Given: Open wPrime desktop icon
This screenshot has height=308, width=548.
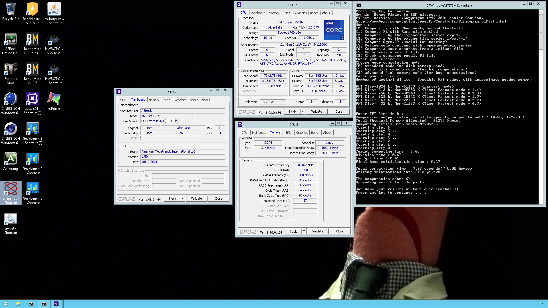Looking at the screenshot, I should tap(54, 101).
